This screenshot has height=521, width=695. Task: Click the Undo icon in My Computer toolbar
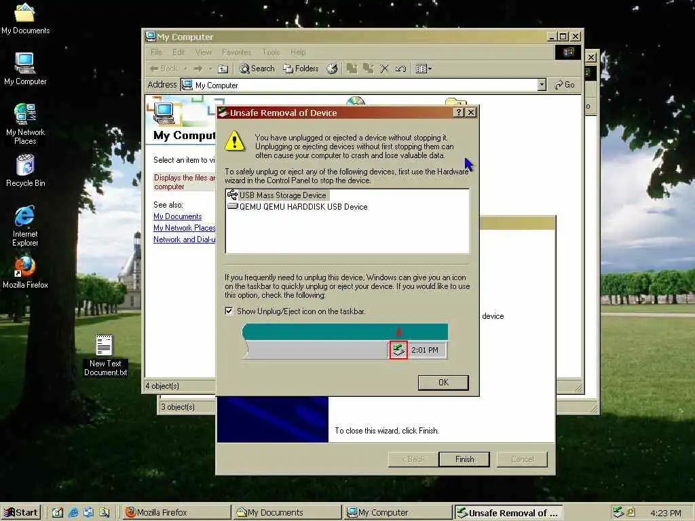[400, 69]
